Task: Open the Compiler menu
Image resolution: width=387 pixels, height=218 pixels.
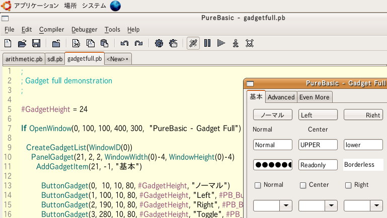Action: 52,30
